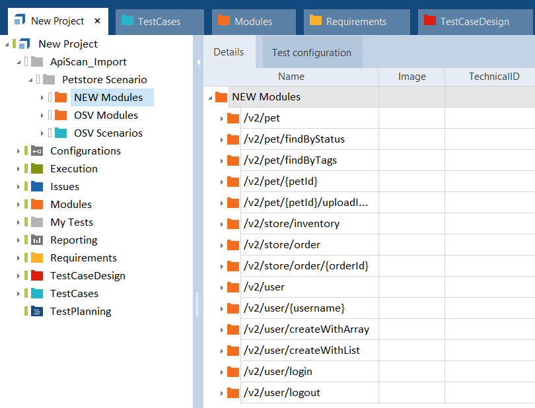Click the orange folder icon for /v2/store/inventory
Screen dimensions: 535x408
tap(232, 224)
